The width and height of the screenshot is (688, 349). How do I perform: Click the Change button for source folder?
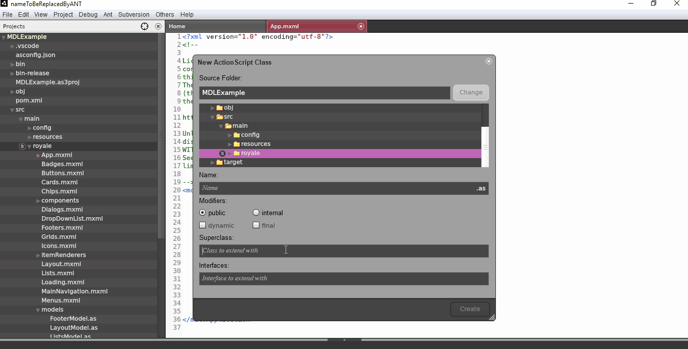pyautogui.click(x=470, y=92)
